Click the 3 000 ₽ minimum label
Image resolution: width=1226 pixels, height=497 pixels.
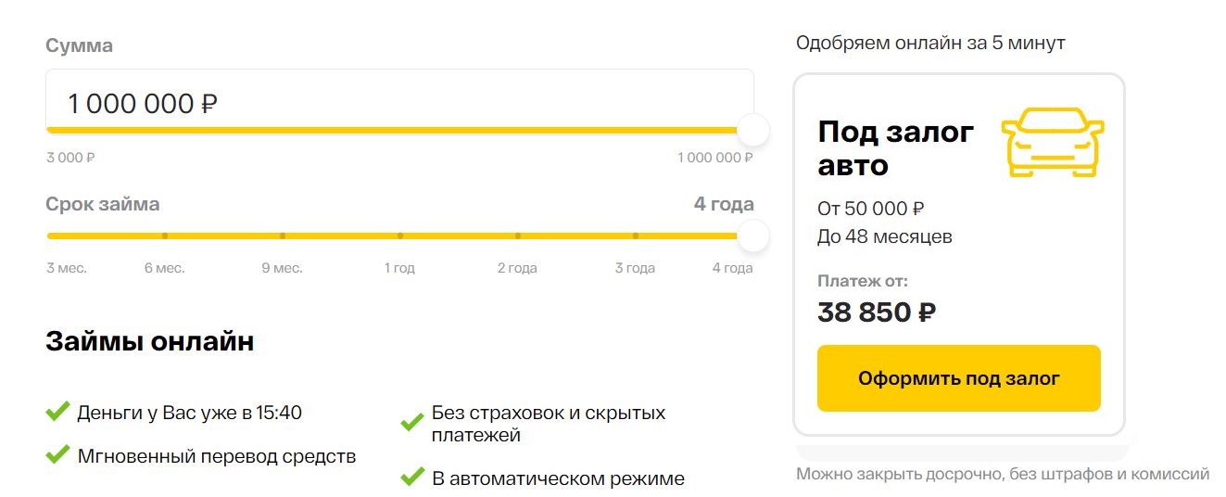click(70, 158)
